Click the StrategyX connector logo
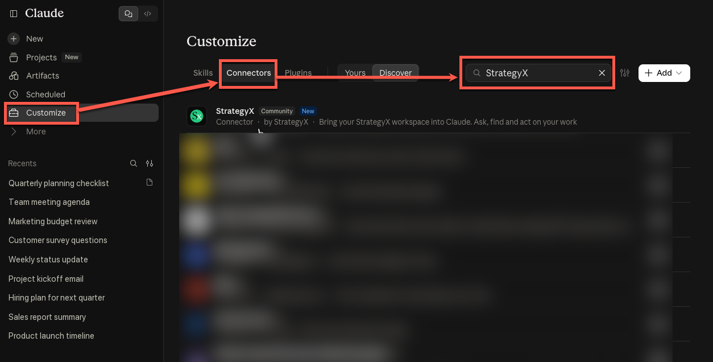Image resolution: width=713 pixels, height=362 pixels. pyautogui.click(x=197, y=116)
